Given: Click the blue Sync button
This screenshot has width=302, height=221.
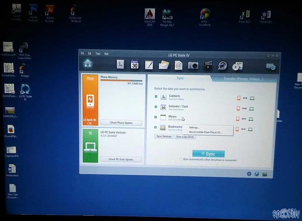Looking at the screenshot, I should pos(208,154).
